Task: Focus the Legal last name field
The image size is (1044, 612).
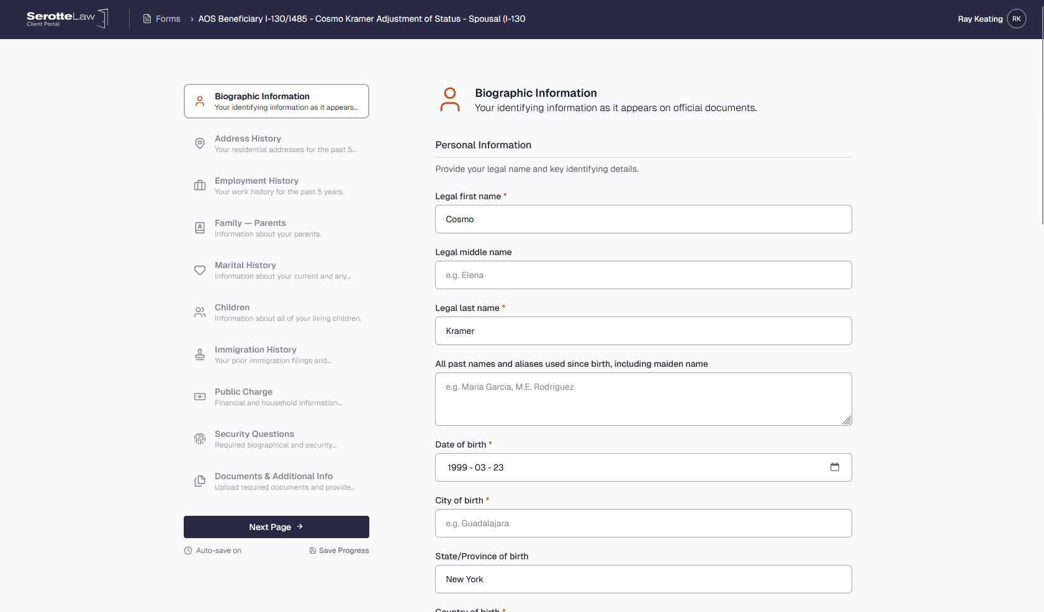Action: coord(644,331)
